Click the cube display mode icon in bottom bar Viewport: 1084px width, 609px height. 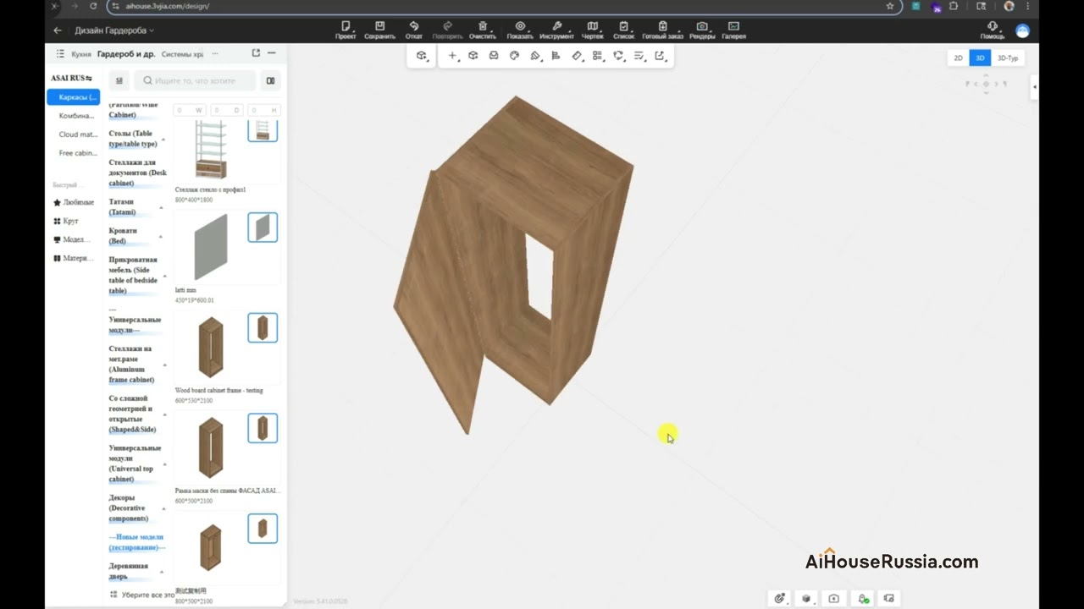coord(806,598)
